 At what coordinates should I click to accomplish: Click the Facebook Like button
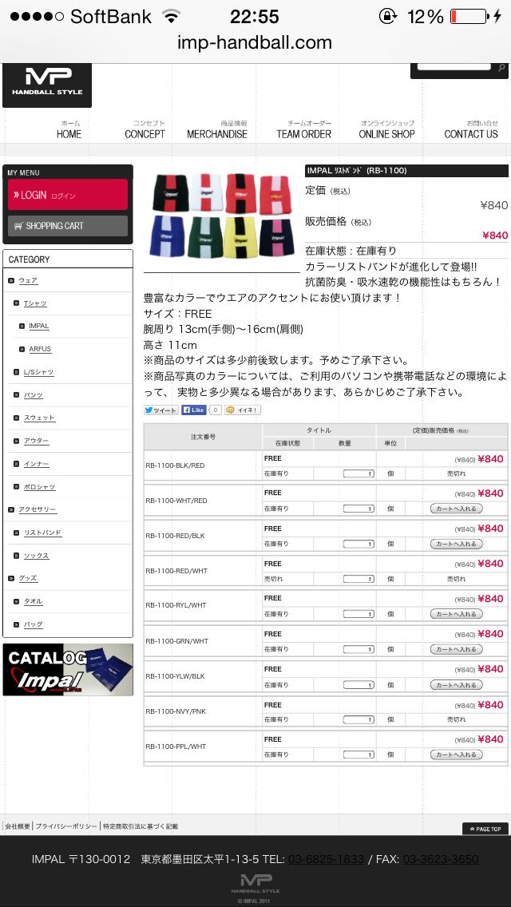[194, 410]
